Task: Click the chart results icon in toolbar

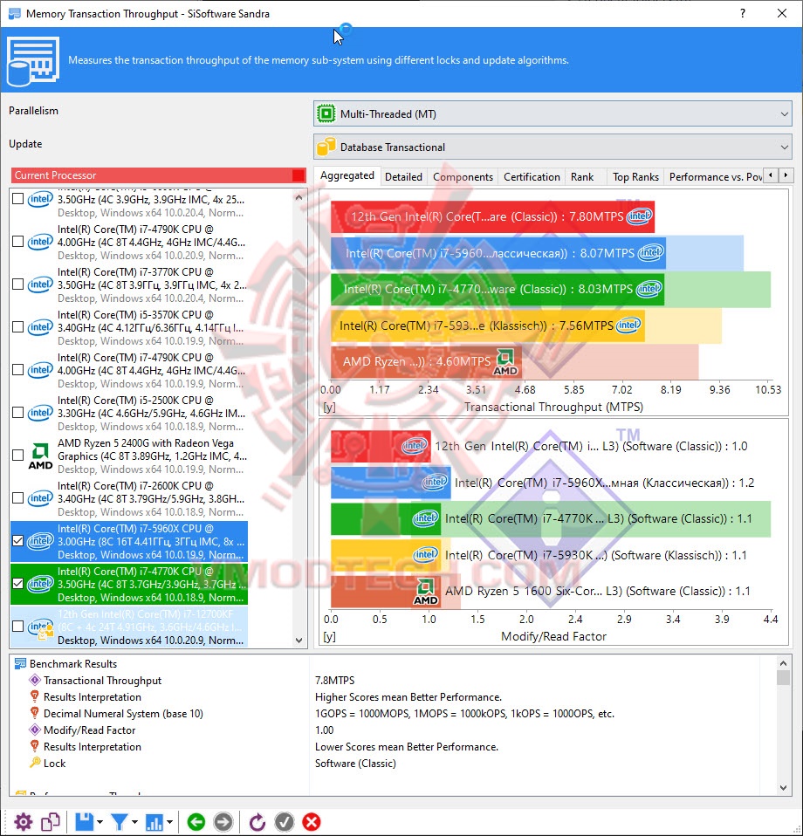Action: pyautogui.click(x=155, y=821)
